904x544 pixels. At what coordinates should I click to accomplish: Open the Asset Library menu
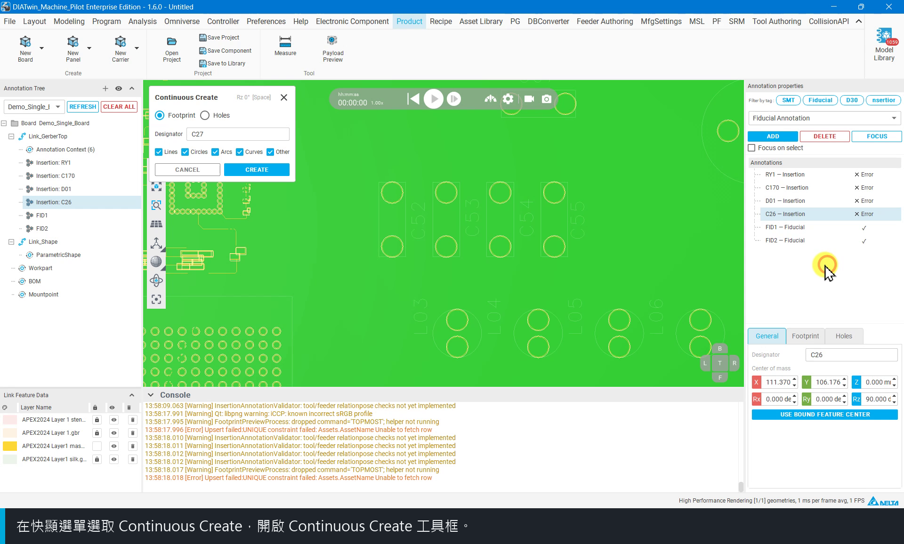point(481,21)
